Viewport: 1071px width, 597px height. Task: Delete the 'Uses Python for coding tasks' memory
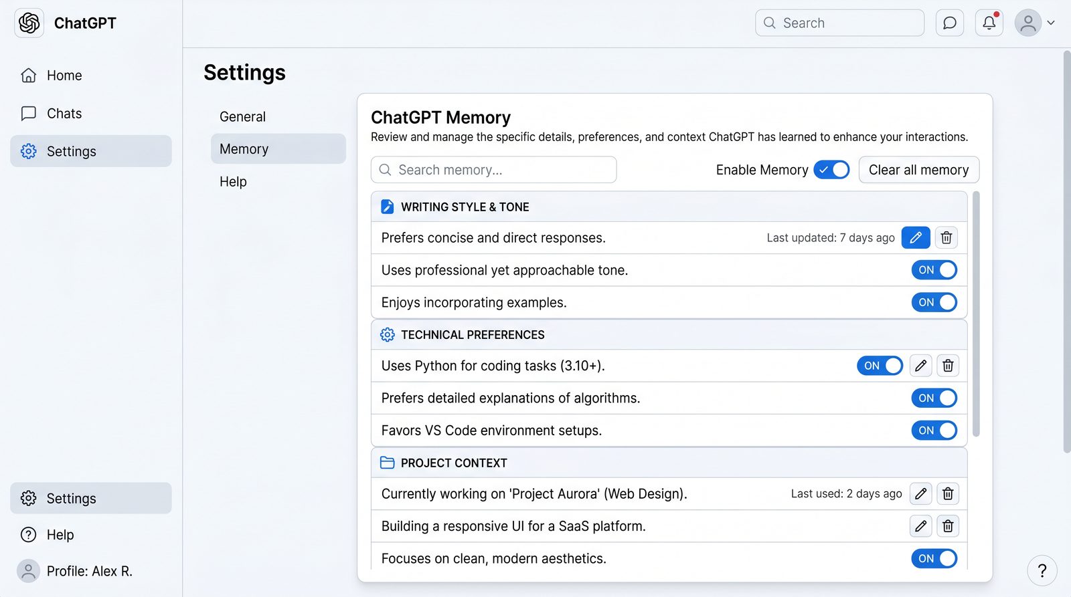[948, 366]
